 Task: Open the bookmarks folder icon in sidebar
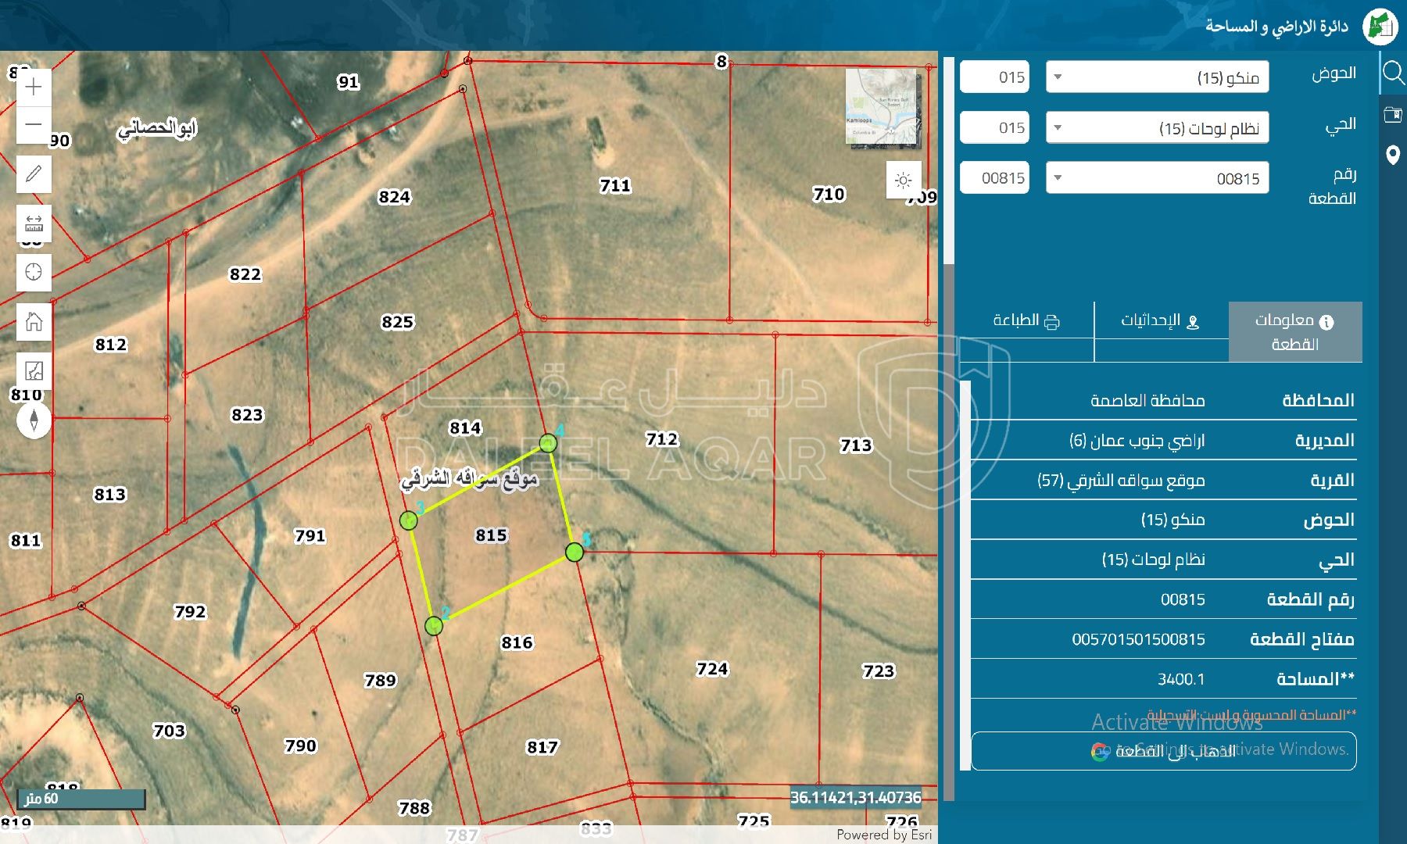tap(1393, 115)
